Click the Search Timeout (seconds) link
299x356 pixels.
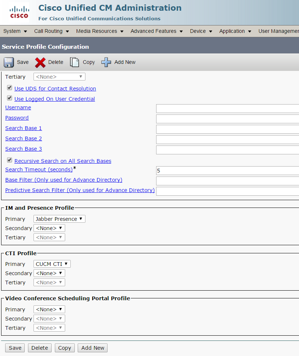(39, 170)
